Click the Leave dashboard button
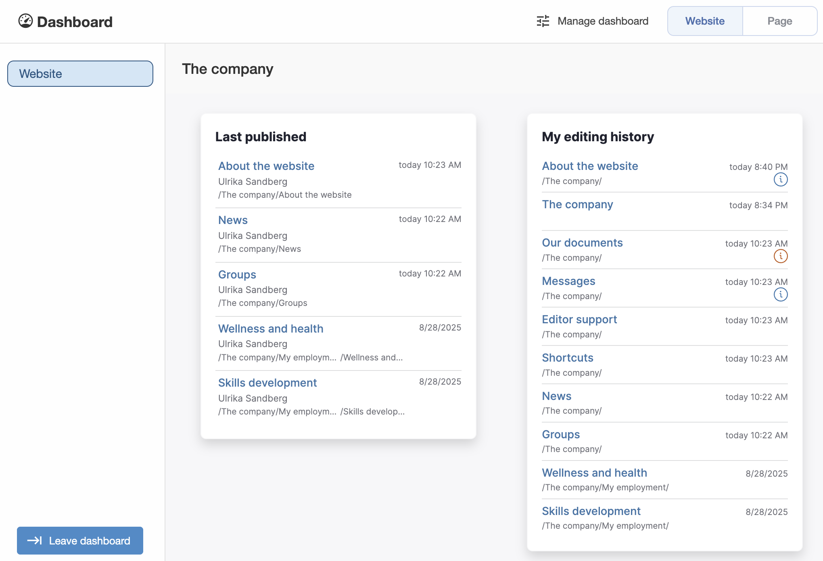Image resolution: width=823 pixels, height=561 pixels. [80, 540]
